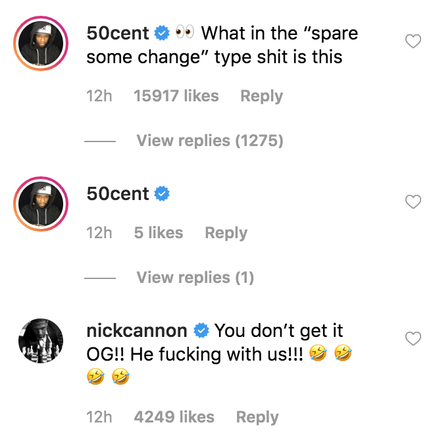Open nickcannon's profile picture

(41, 342)
